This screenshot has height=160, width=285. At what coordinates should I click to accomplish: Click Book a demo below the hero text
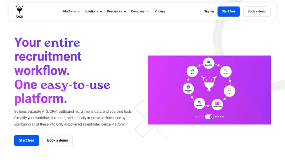point(58,141)
